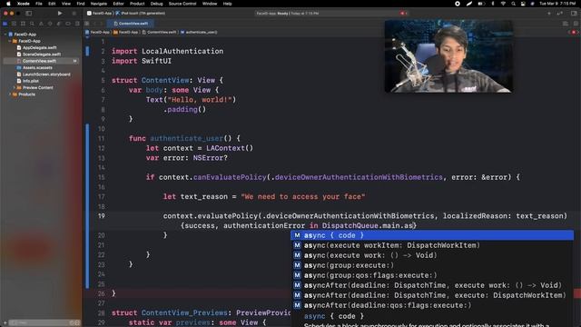Screen dimensions: 581x327
Task: Open the Debug menu
Action: pyautogui.click(x=156, y=4)
